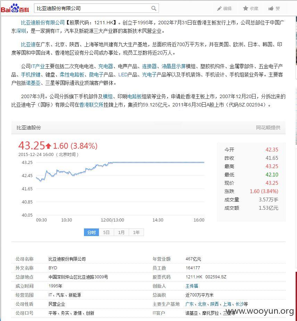Click the 同花顺提供 provider text
Image resolution: width=297 pixels, height=321 pixels.
pyautogui.click(x=268, y=128)
